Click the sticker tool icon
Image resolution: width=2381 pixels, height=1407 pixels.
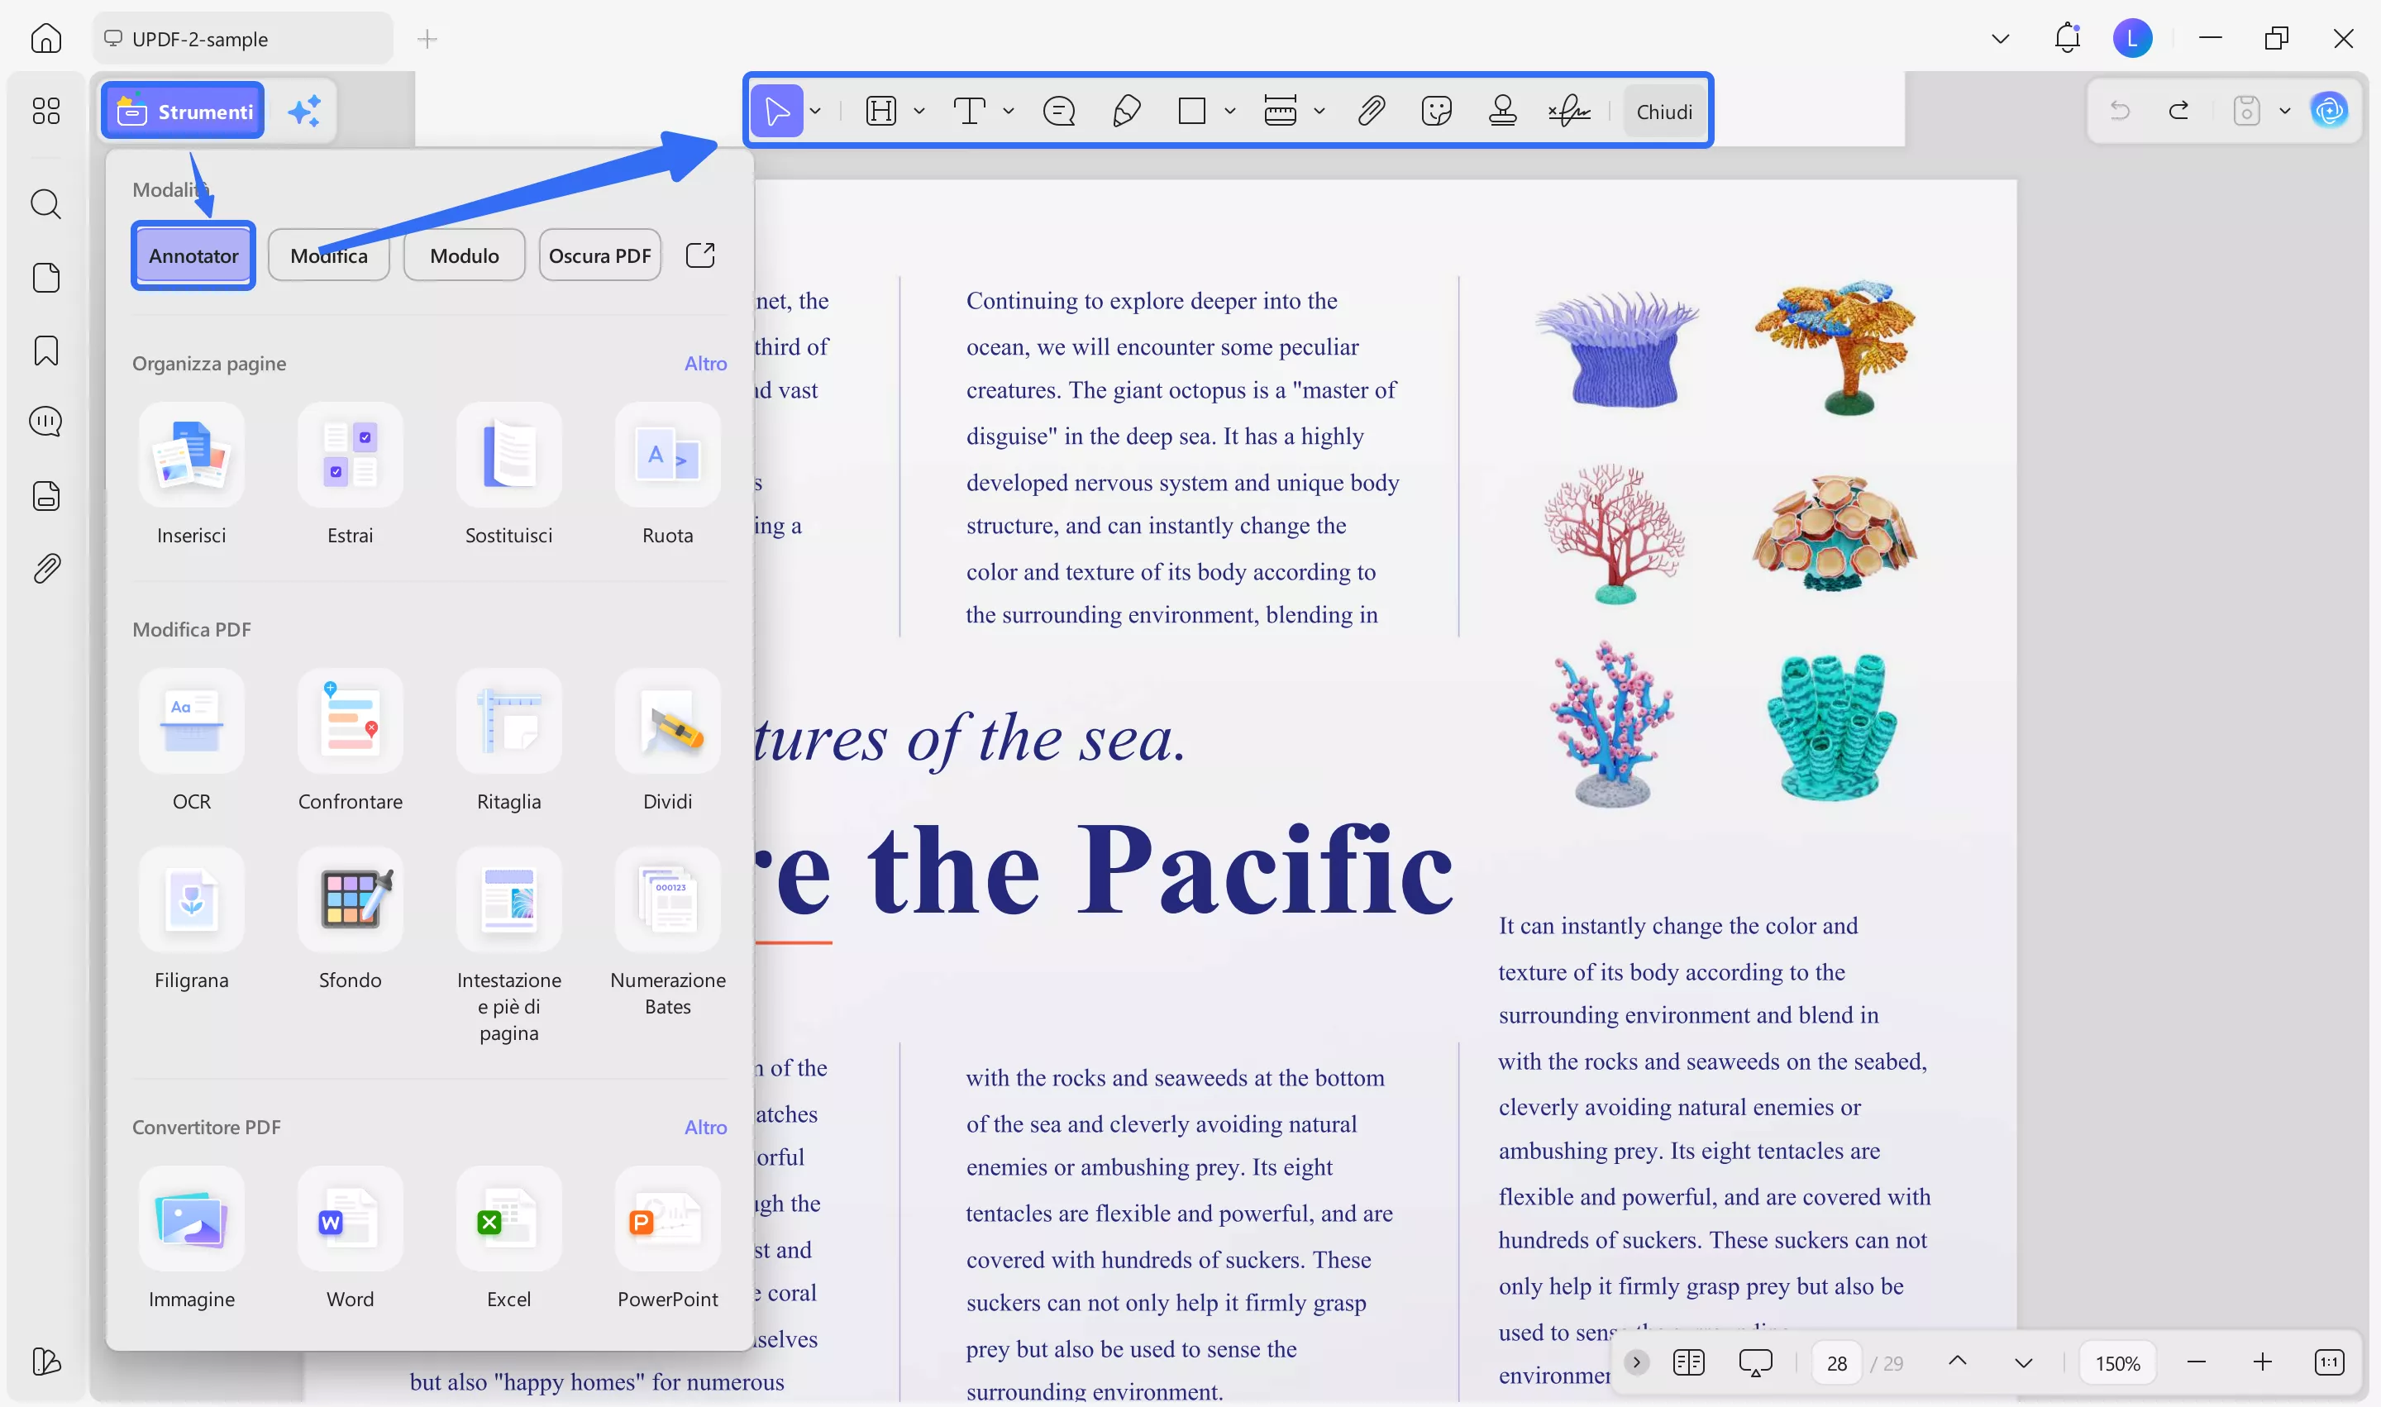coord(1437,112)
